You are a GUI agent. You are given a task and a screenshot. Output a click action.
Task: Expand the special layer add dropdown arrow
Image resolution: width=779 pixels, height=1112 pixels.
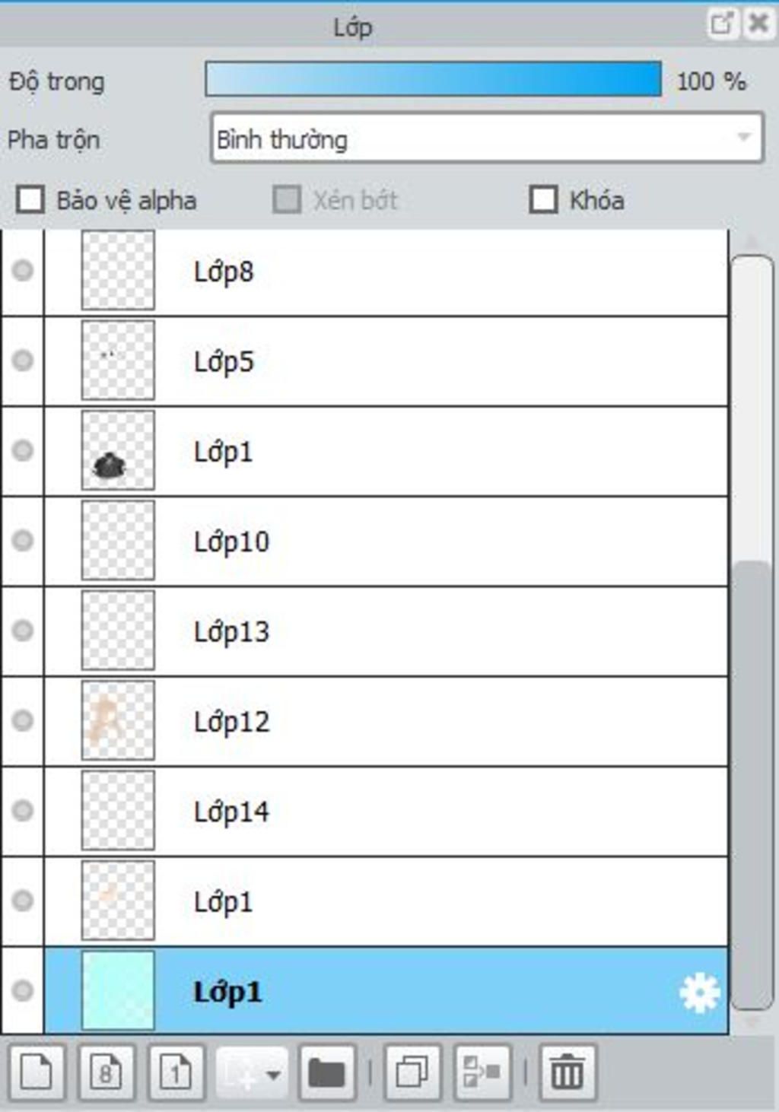point(272,1074)
